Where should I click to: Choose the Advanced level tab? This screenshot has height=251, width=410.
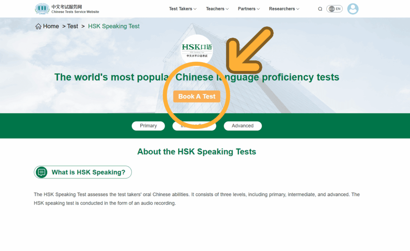243,126
